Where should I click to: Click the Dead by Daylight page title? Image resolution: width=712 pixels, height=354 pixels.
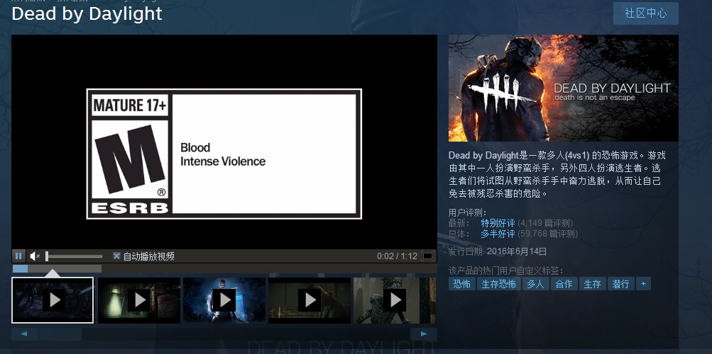[x=87, y=13]
